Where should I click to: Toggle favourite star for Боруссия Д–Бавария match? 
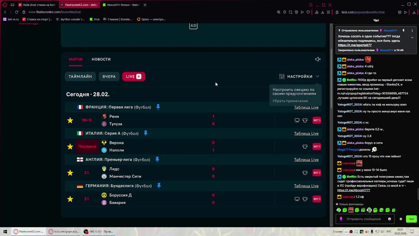tap(70, 199)
